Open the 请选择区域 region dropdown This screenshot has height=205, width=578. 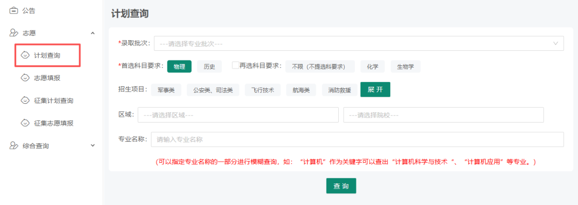point(238,115)
